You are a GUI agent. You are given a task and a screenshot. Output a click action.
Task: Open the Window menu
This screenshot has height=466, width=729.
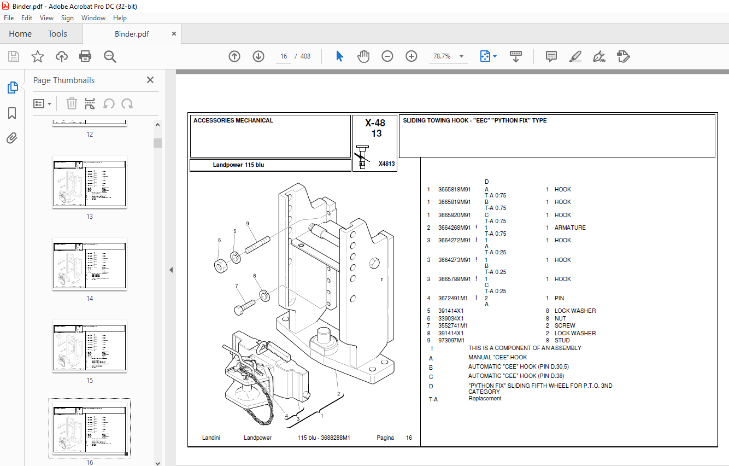point(93,18)
